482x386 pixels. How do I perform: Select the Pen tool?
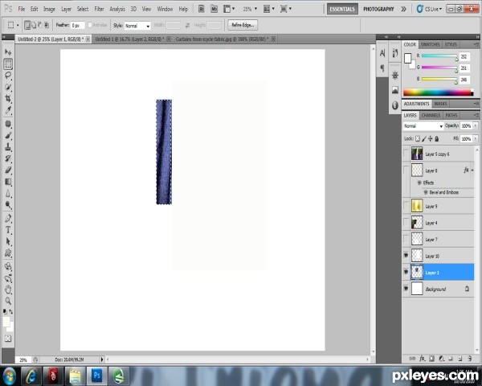pyautogui.click(x=8, y=219)
